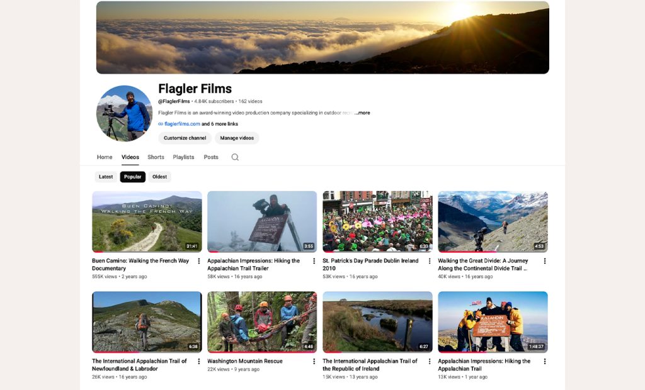This screenshot has width=645, height=390.
Task: Open options menu for Newfoundland & Labrador video
Action: [x=198, y=361]
